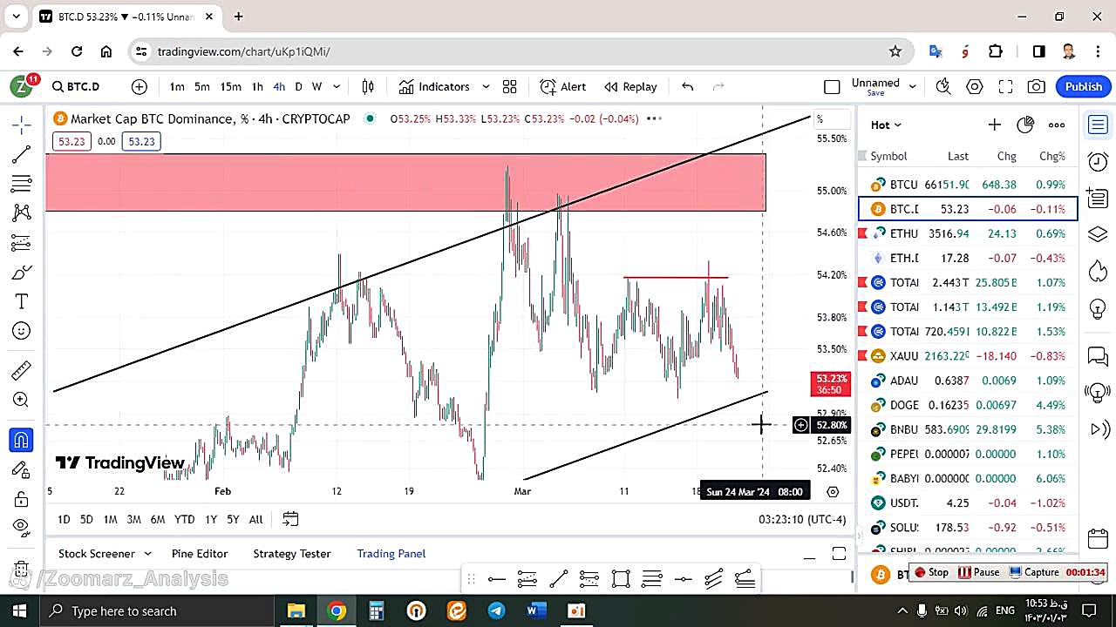Open the Fibonacci retracement tools

click(22, 184)
